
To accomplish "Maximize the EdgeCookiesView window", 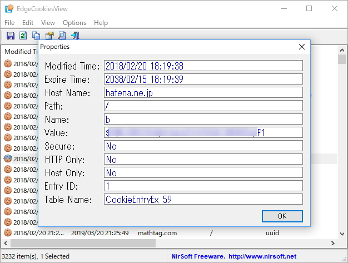I will (309, 9).
